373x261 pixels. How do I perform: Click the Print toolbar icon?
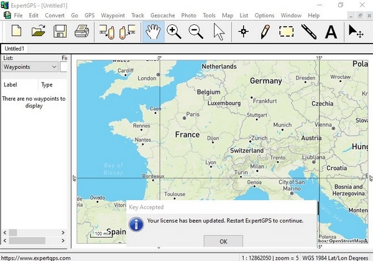(x=81, y=31)
